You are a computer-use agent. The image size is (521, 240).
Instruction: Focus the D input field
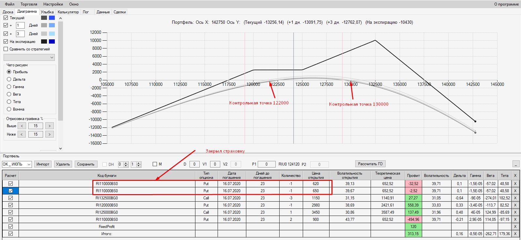194,164
